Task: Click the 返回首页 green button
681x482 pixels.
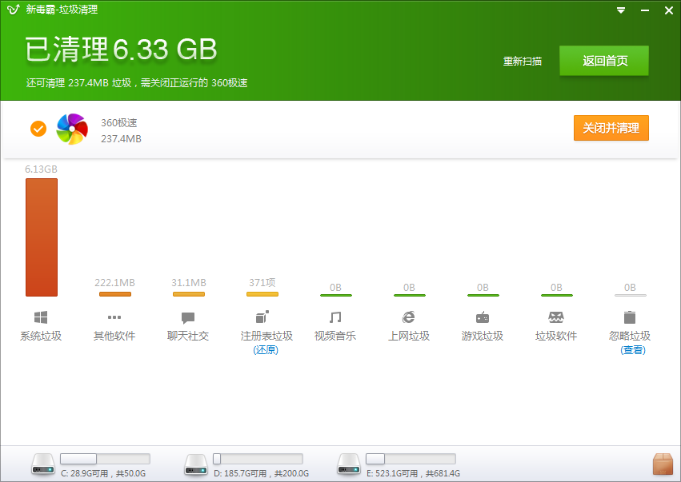Action: point(603,61)
